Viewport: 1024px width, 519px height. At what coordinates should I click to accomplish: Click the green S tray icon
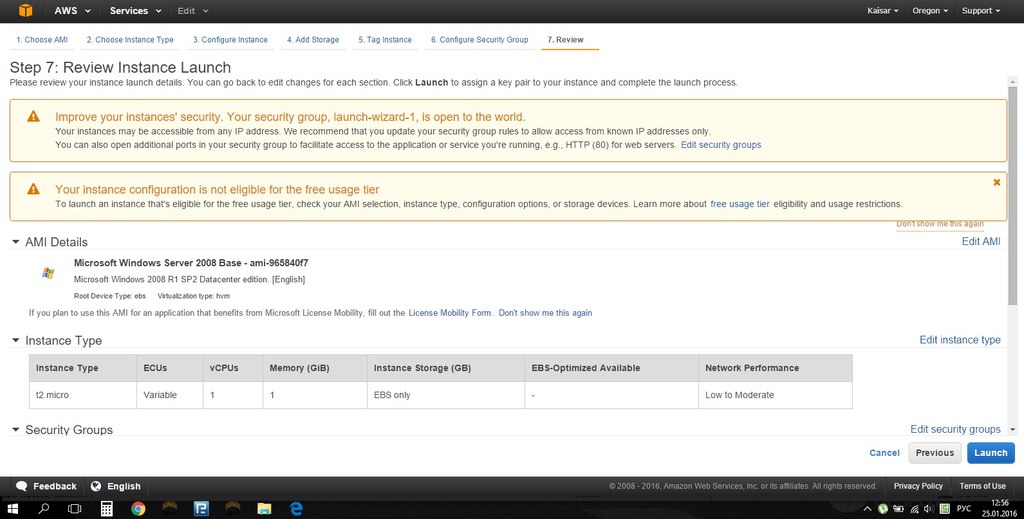point(944,509)
